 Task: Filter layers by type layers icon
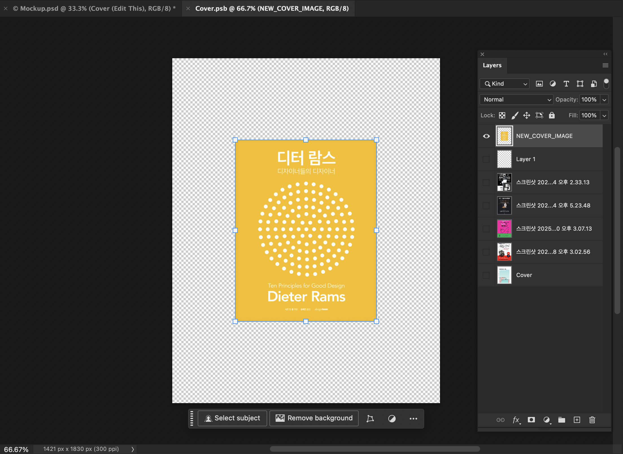coord(566,84)
